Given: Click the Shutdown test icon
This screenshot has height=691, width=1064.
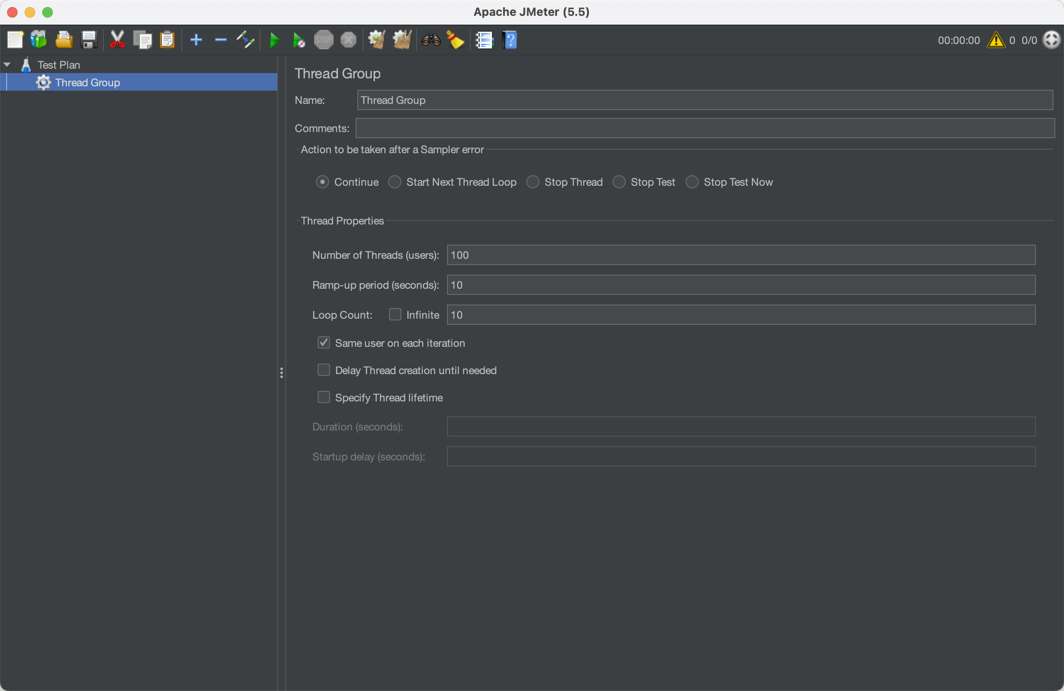Looking at the screenshot, I should pos(348,40).
